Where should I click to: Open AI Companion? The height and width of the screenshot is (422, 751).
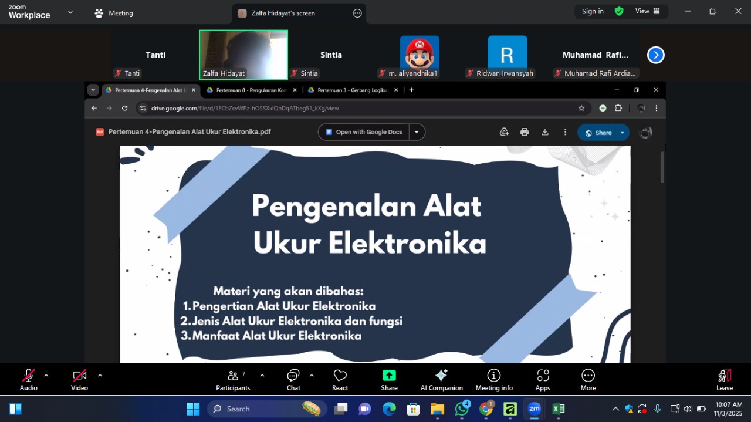coord(441,380)
